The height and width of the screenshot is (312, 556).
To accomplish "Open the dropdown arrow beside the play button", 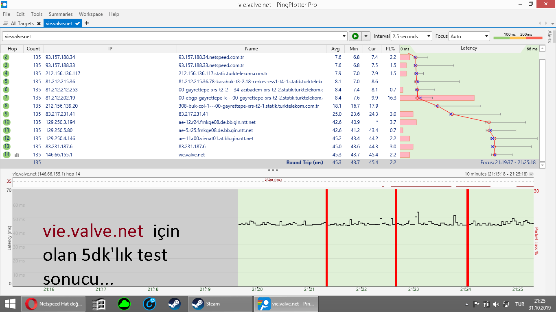I will [x=366, y=36].
